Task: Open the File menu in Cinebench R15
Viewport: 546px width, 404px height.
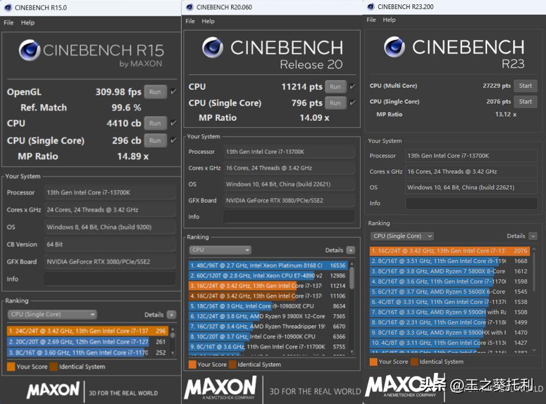Action: (9, 23)
